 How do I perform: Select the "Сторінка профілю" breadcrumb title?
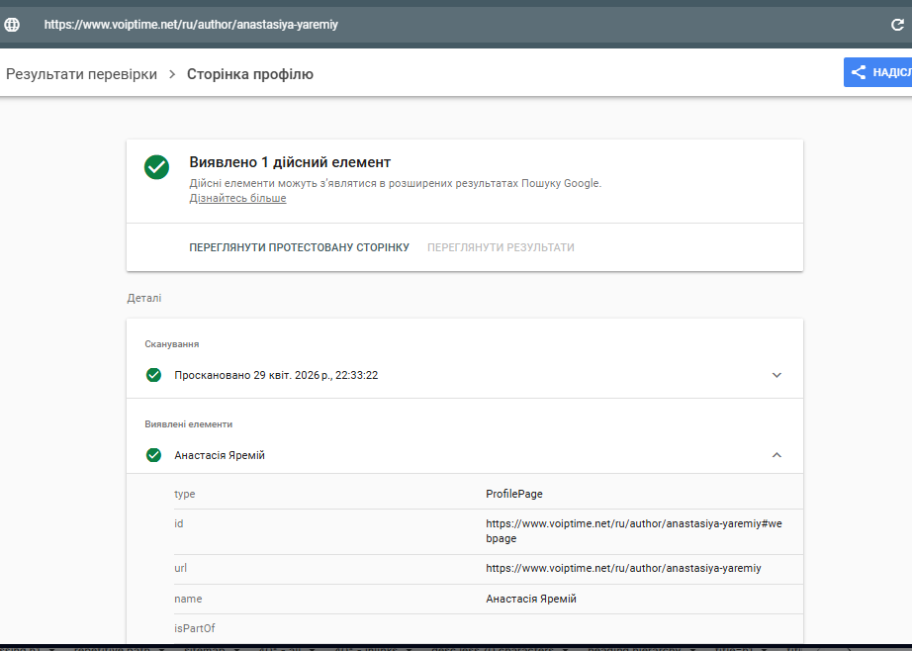tap(250, 74)
